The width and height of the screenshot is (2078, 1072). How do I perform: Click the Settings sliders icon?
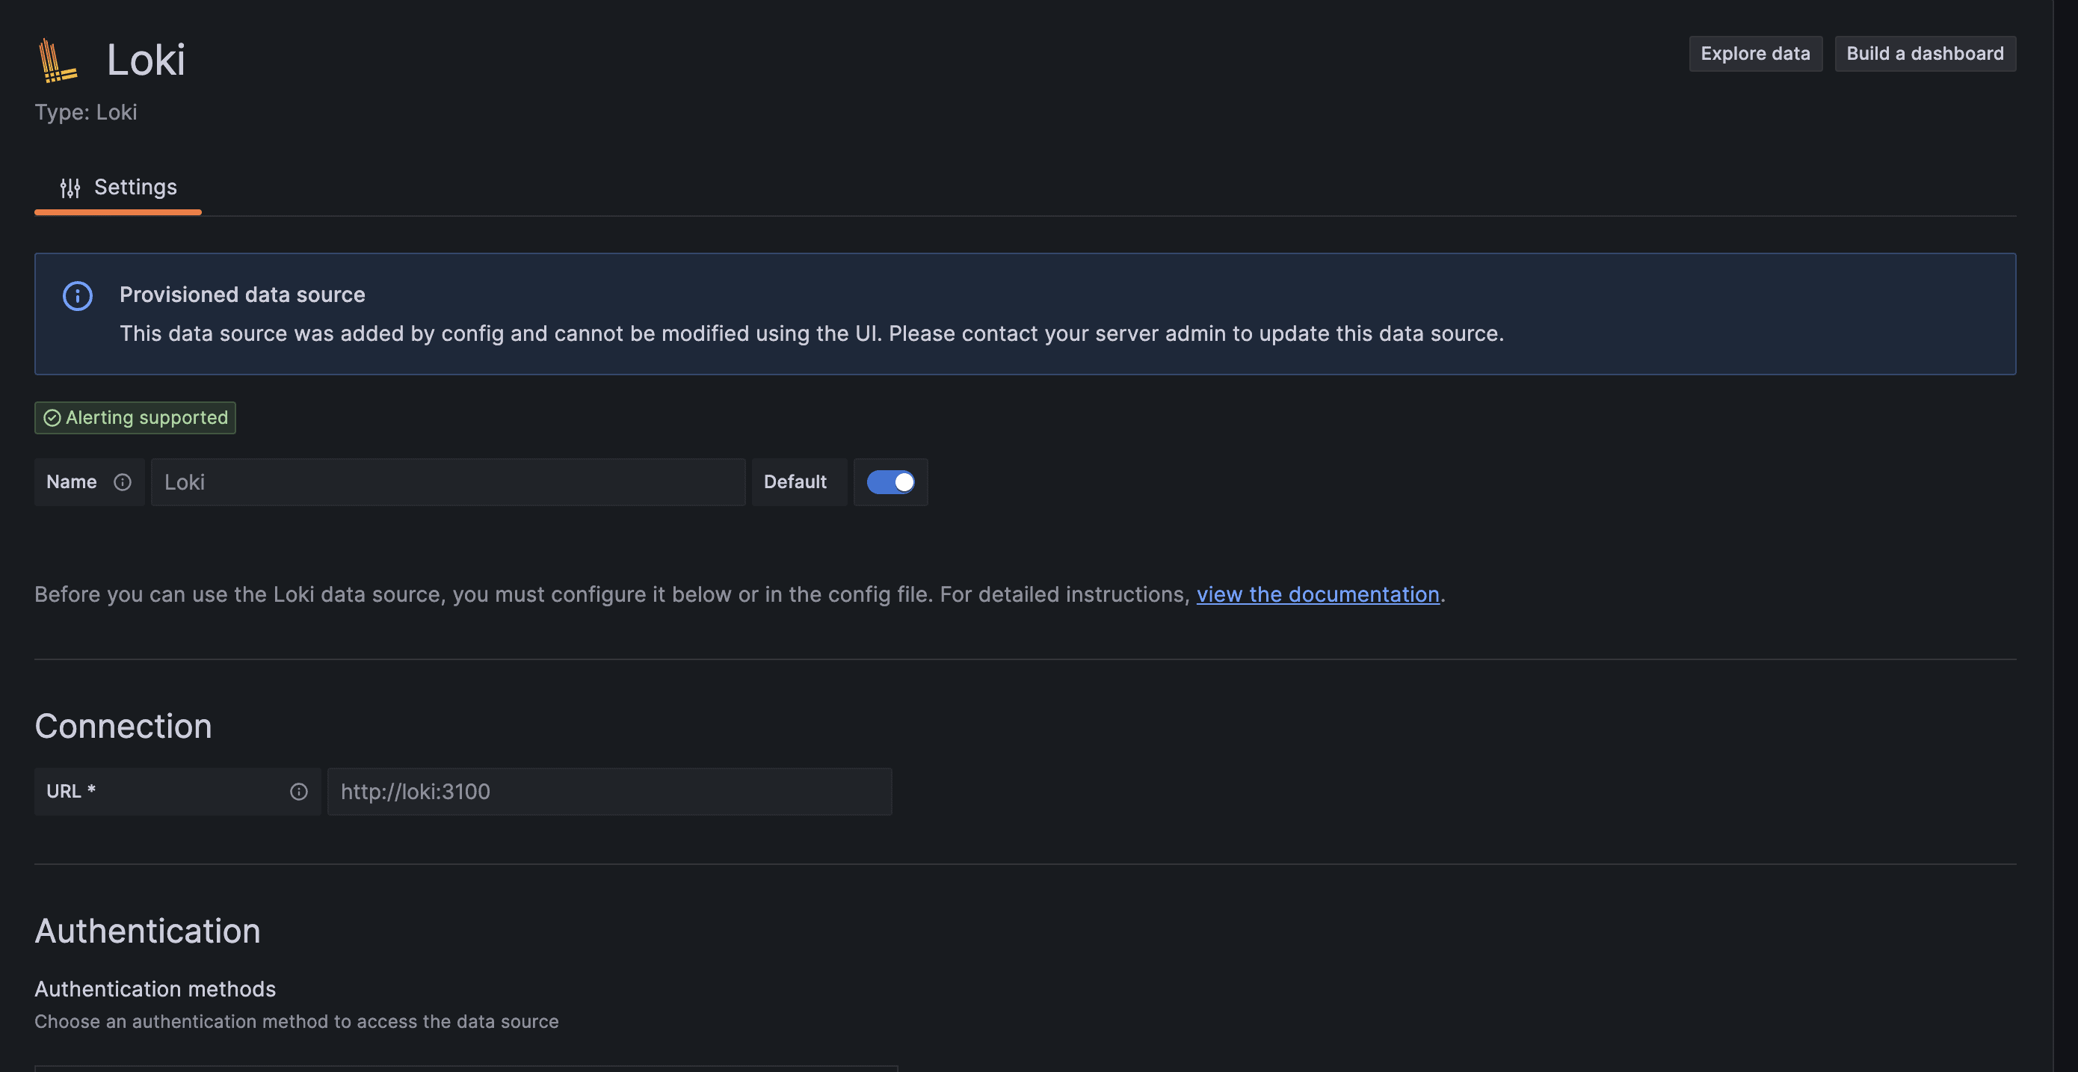tap(70, 188)
